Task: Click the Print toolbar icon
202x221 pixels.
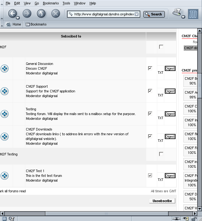Action: [x=177, y=13]
